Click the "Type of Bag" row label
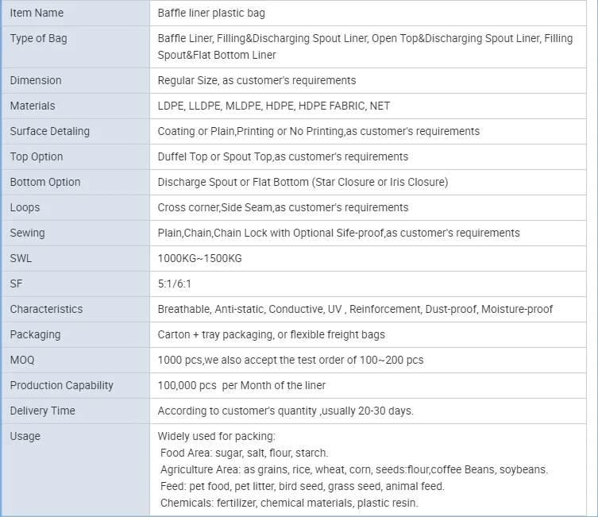 pos(38,39)
